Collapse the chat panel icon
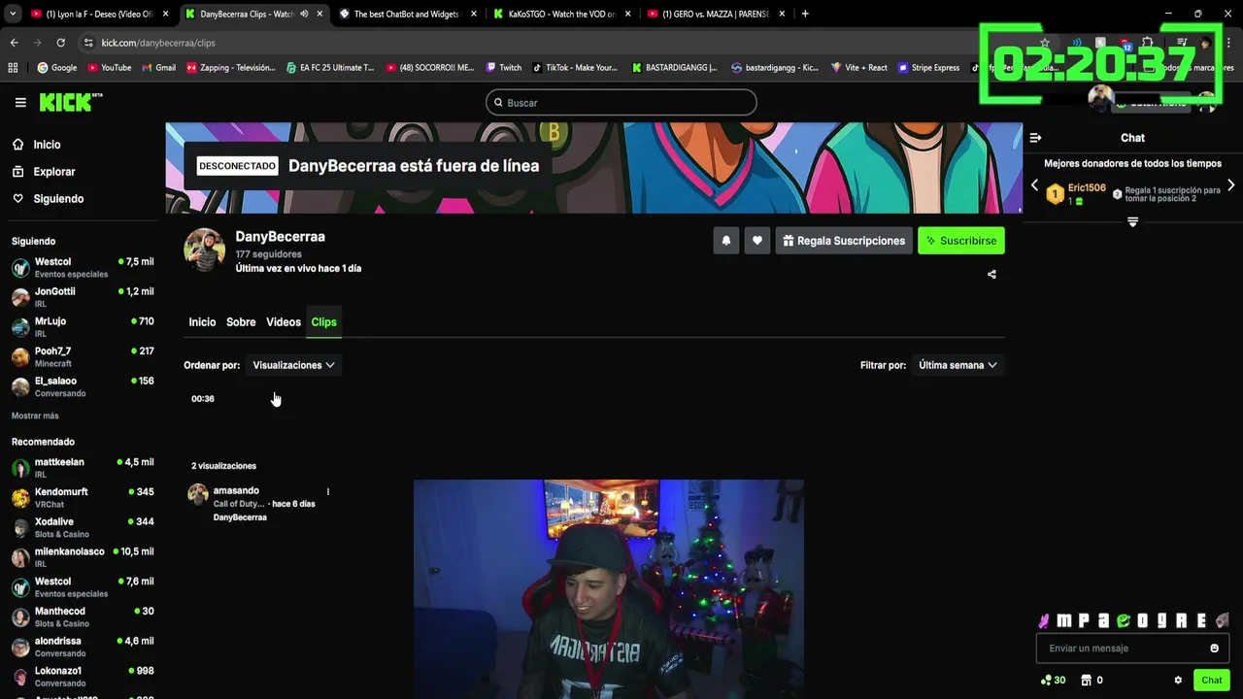Screen dimensions: 1243x699 click(1035, 138)
